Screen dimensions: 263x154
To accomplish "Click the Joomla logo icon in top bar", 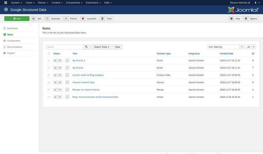I will point(6,3).
